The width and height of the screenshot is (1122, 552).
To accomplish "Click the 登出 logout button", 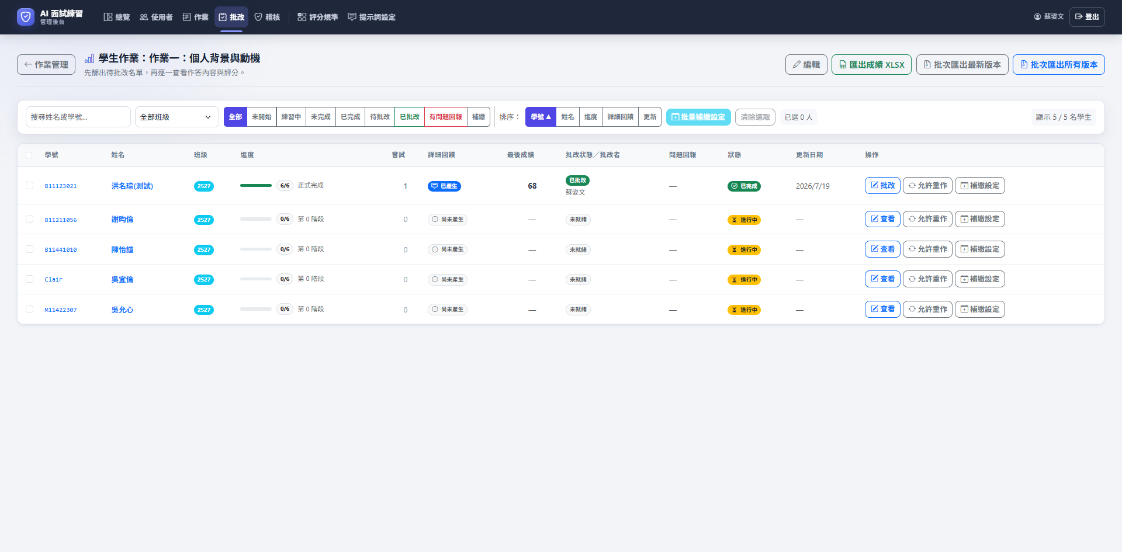I will click(1087, 17).
